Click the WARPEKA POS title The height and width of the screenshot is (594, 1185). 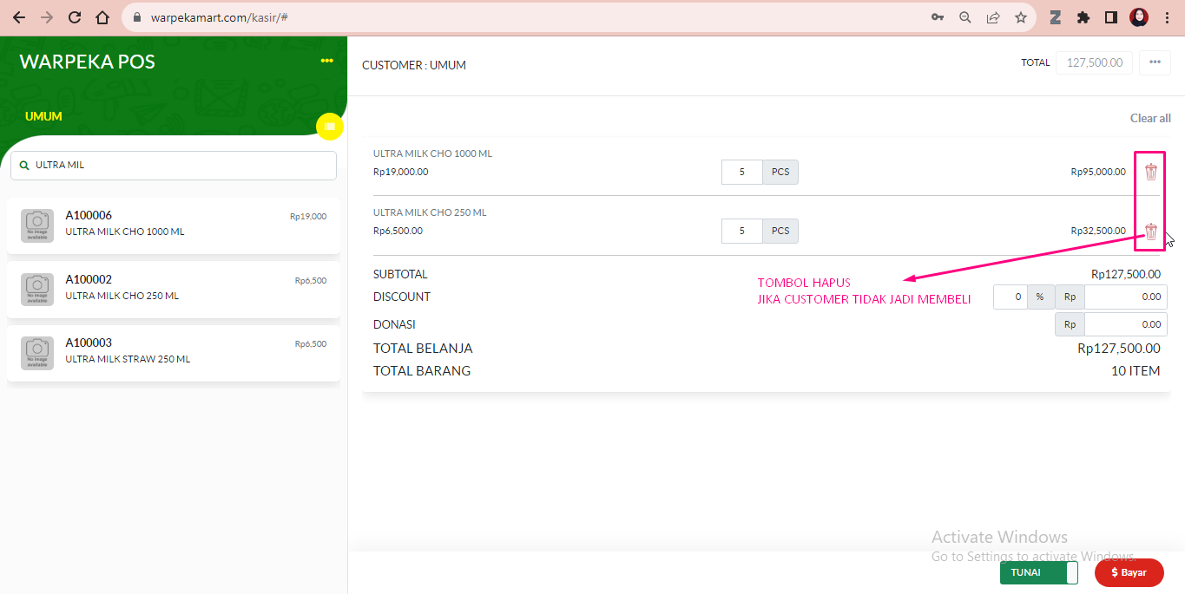87,62
